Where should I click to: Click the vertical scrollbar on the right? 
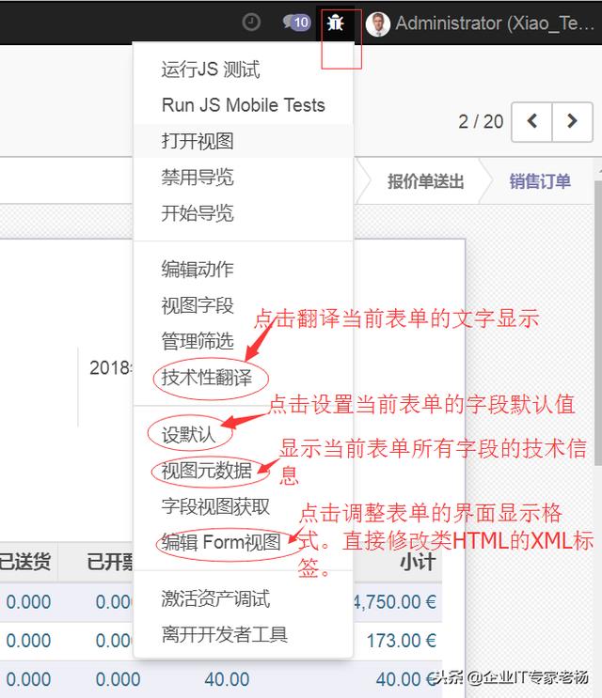598,323
